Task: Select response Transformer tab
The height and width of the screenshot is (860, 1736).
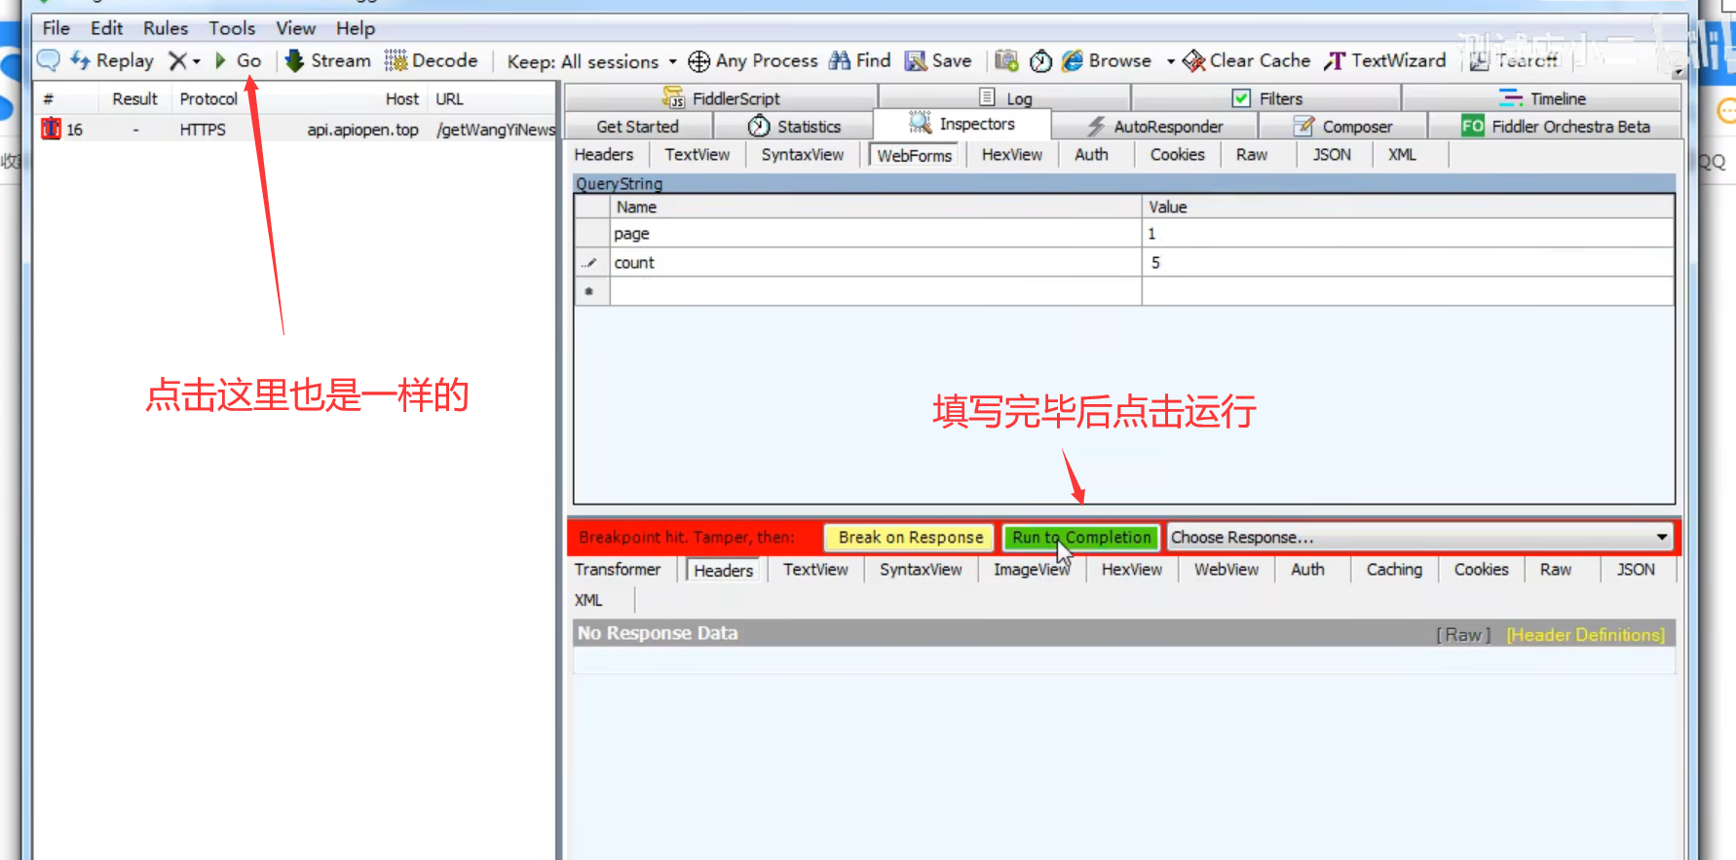Action: 618,570
